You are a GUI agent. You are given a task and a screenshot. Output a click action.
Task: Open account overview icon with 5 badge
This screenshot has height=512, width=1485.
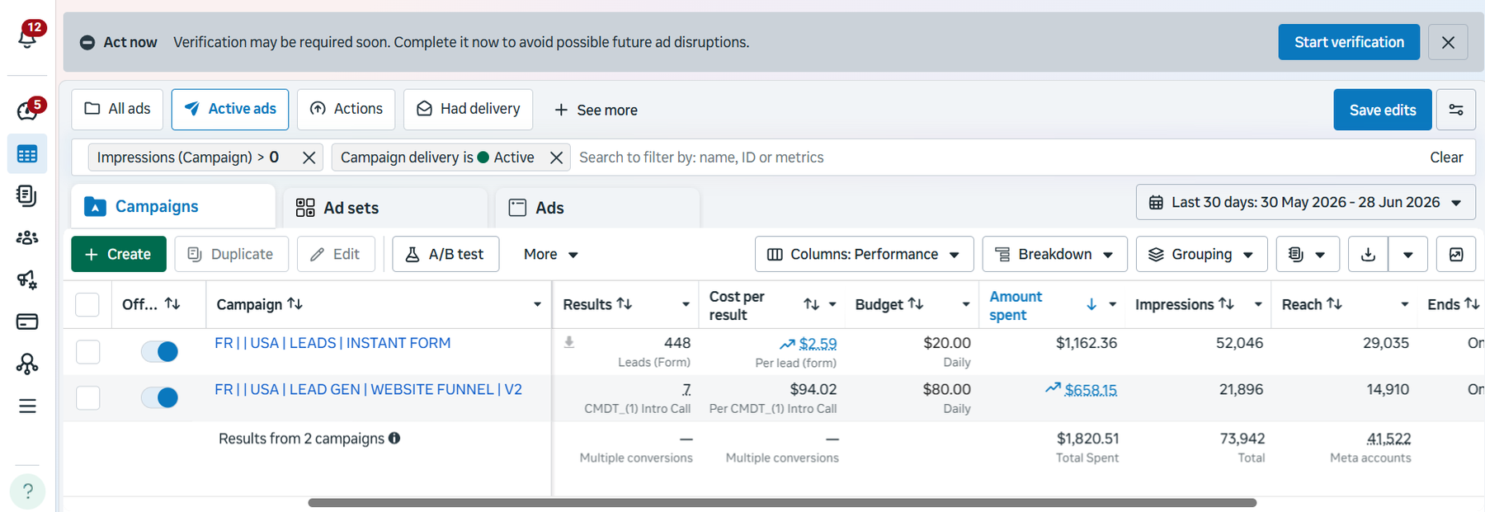point(27,110)
